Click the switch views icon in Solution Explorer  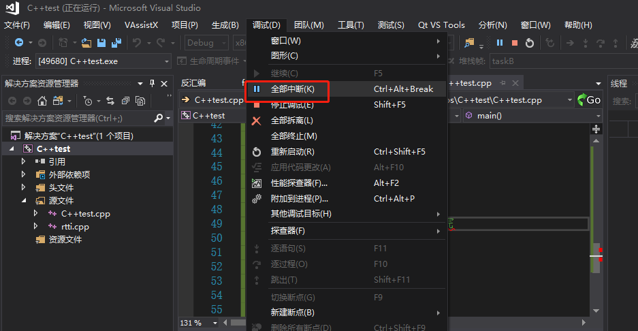coord(58,101)
